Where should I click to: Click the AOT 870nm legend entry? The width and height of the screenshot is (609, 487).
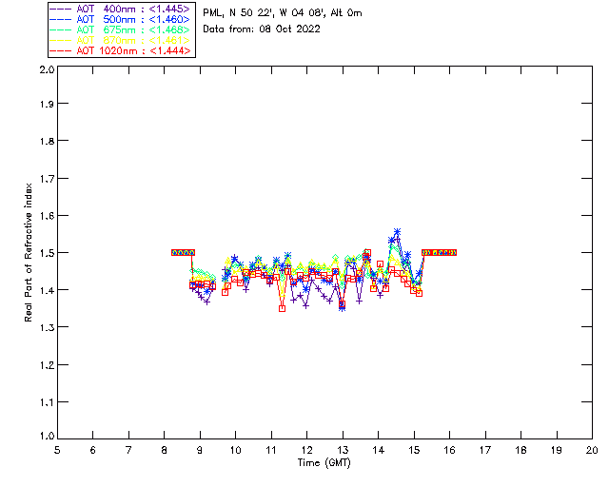(x=120, y=40)
